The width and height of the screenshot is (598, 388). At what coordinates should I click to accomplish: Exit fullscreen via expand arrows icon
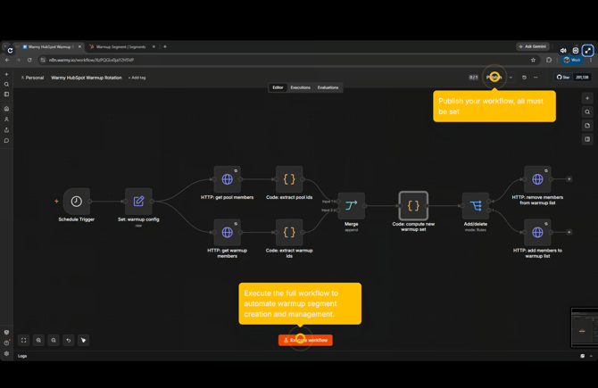tap(588, 50)
